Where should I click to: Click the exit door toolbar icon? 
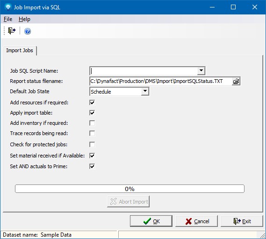tap(12, 31)
